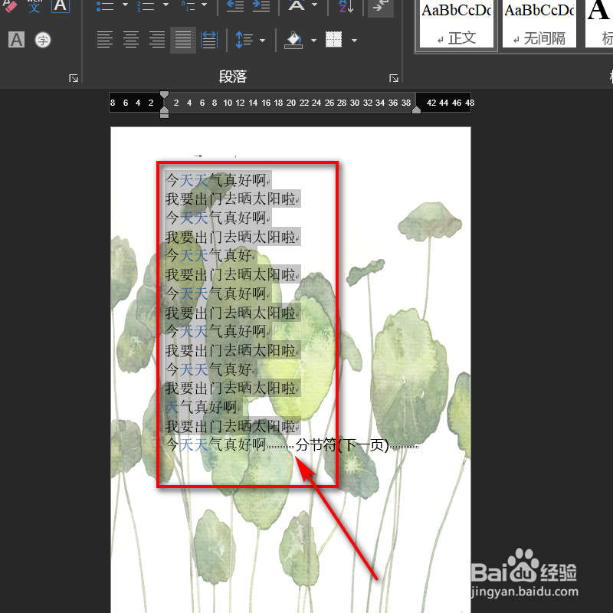613x613 pixels.
Task: Open the phonetic guide 文 tool
Action: tap(34, 6)
